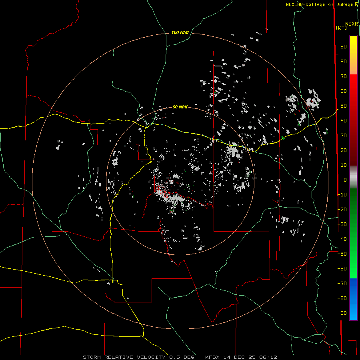This screenshot has width=360, height=360.
Task: Click the [KT] units label above the scale
Action: click(x=341, y=28)
